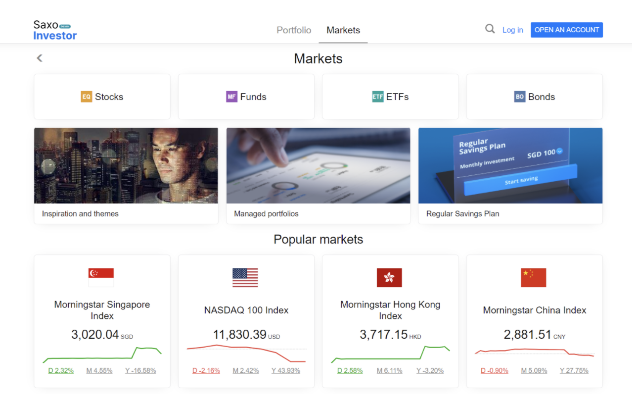Select D -2.16% for NASDAQ 100

point(206,370)
